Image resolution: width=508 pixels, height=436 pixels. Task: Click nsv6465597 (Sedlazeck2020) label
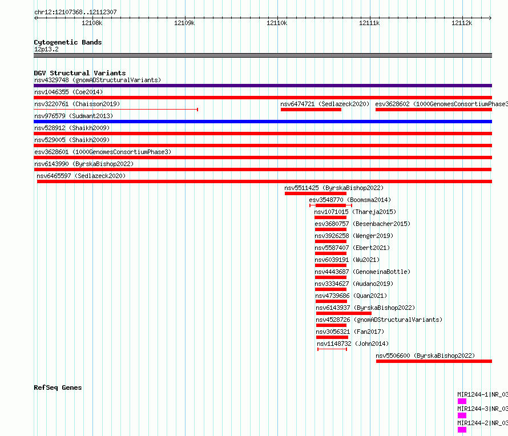(x=81, y=176)
